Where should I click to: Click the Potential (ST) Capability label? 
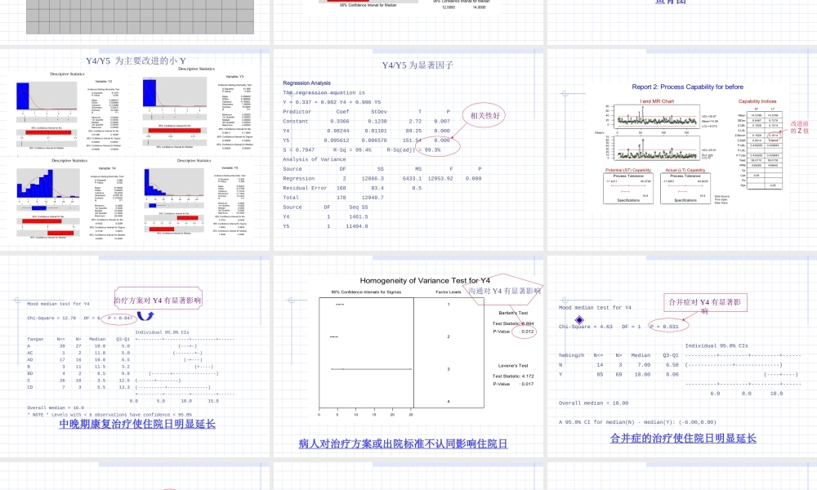click(627, 171)
